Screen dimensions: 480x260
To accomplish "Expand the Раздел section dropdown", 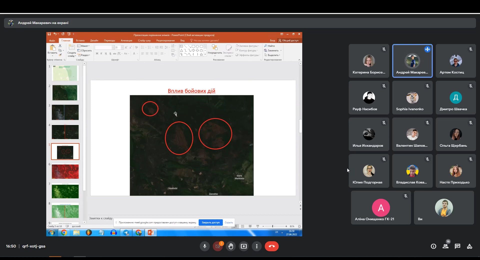I will pyautogui.click(x=84, y=55).
